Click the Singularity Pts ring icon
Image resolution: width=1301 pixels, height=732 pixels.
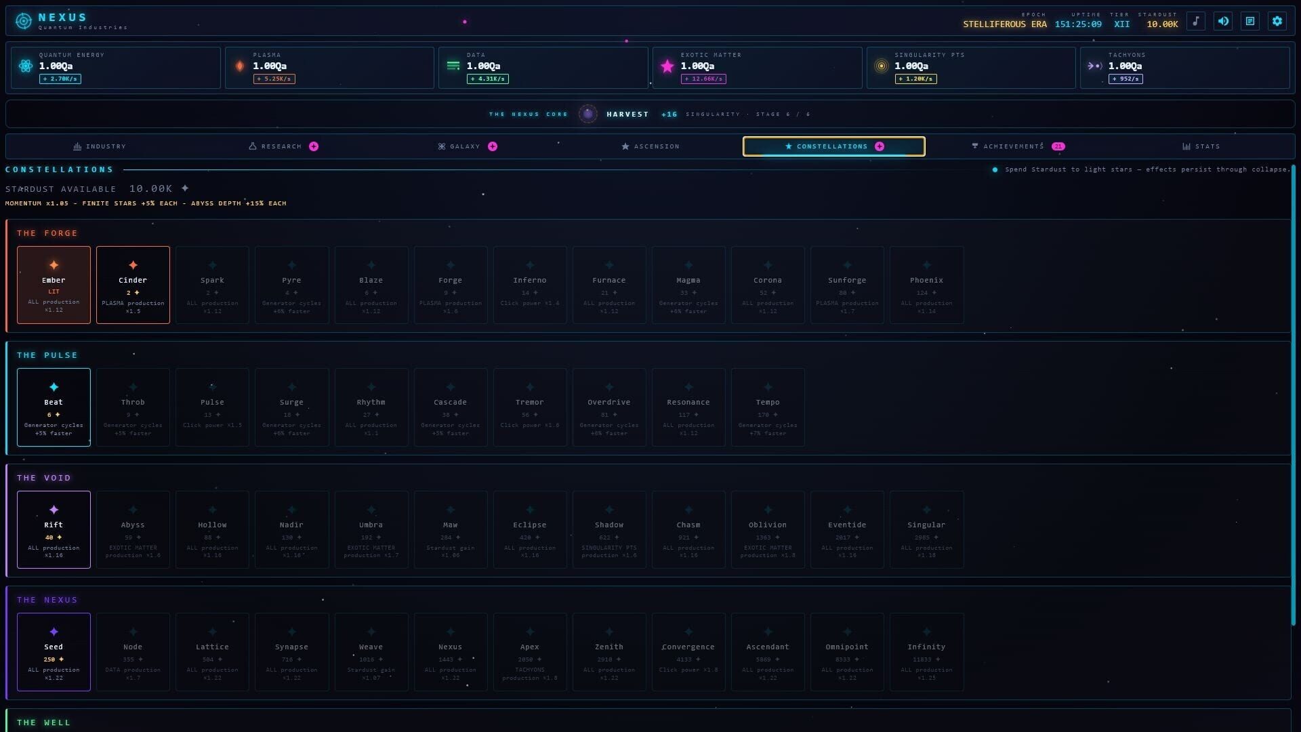(882, 66)
